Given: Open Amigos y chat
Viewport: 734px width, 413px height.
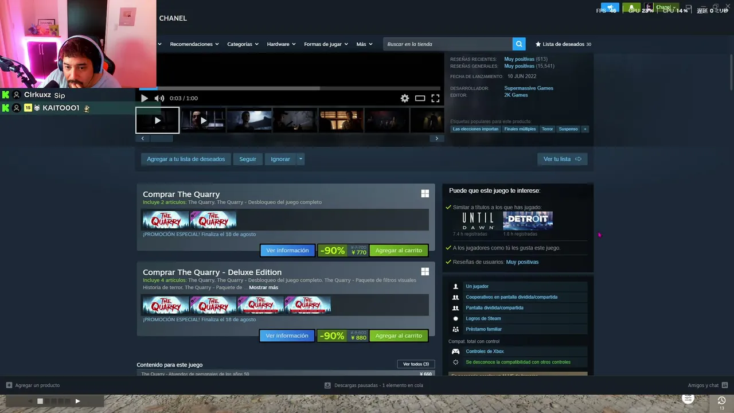Looking at the screenshot, I should click(x=708, y=385).
